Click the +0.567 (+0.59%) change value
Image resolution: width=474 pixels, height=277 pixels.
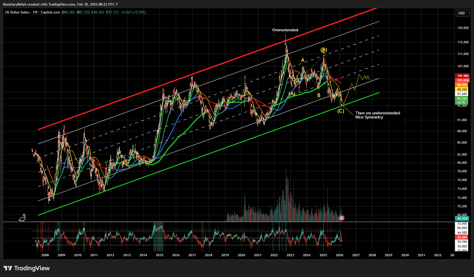133,12
